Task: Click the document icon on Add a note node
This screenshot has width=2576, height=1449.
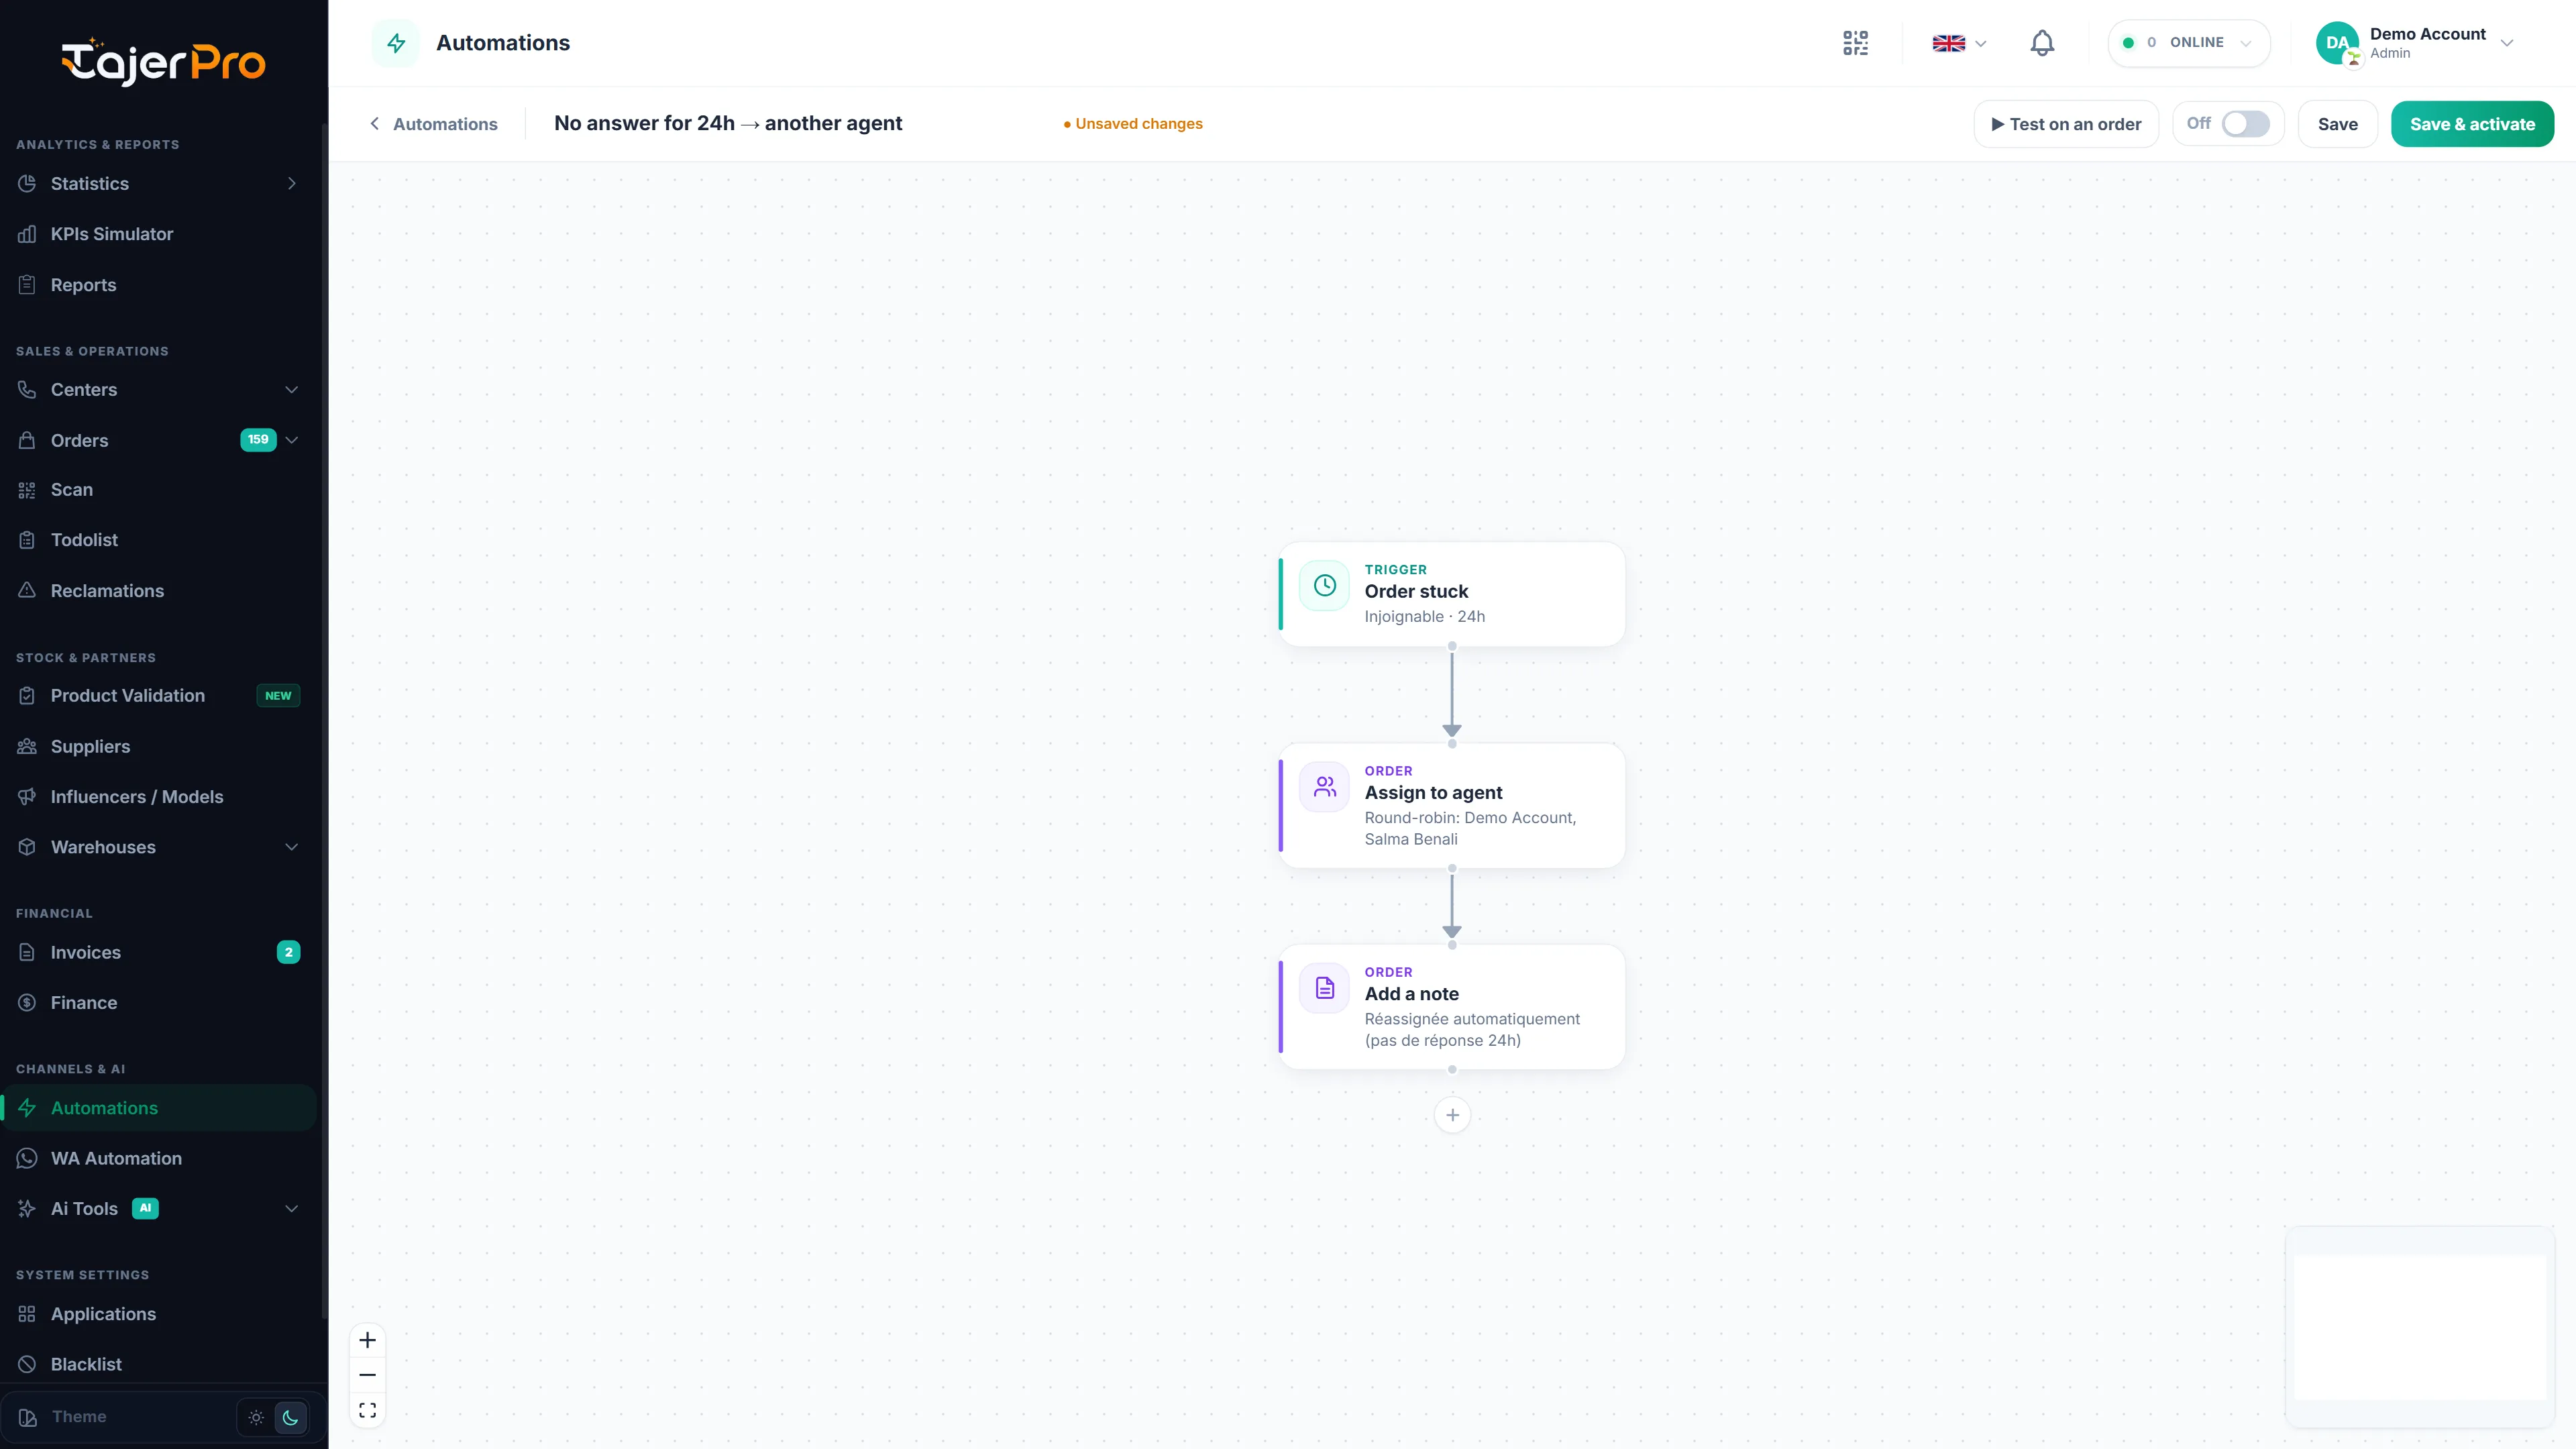Action: [1324, 988]
